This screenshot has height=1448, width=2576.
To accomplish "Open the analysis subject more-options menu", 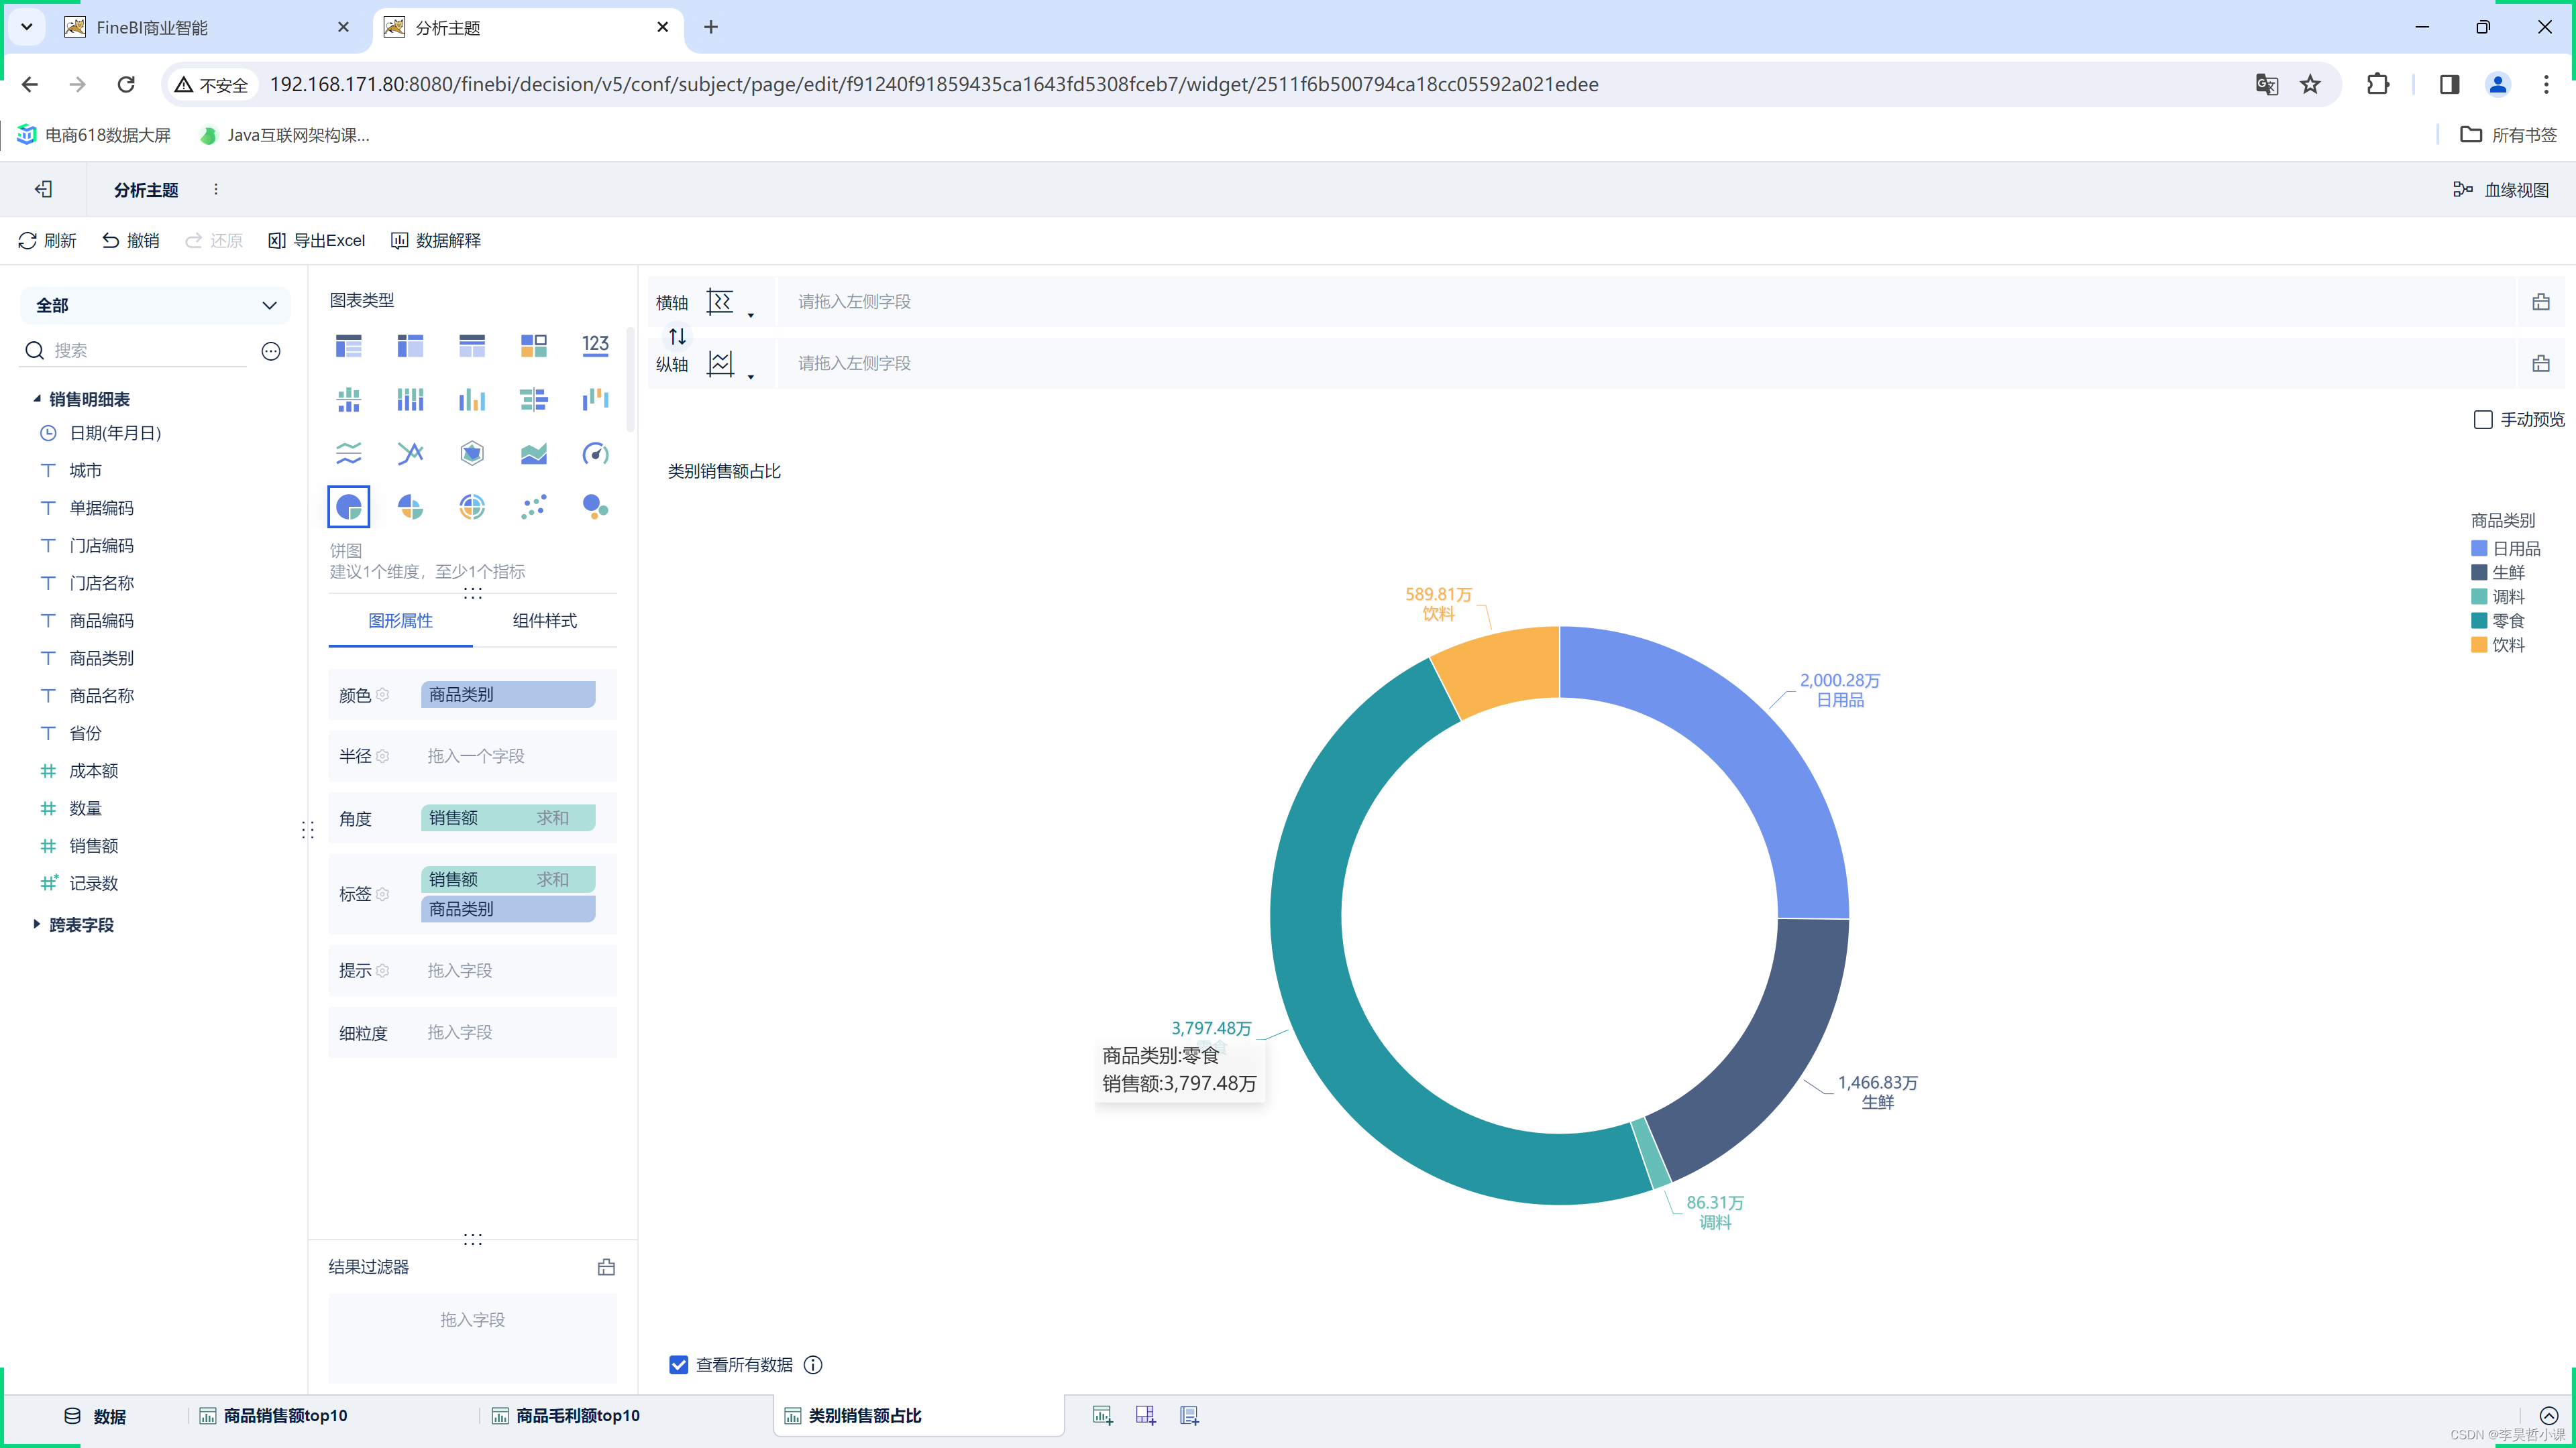I will point(216,189).
